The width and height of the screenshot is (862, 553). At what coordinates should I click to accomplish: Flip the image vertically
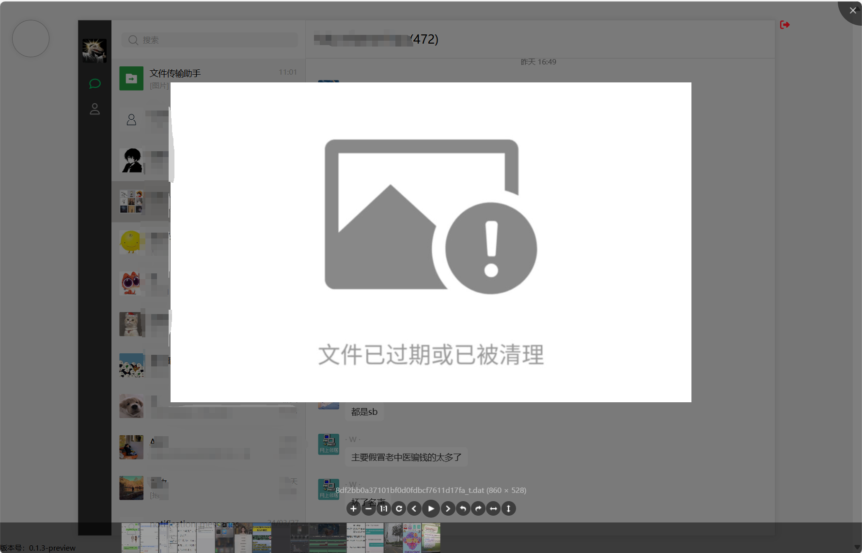click(x=508, y=508)
